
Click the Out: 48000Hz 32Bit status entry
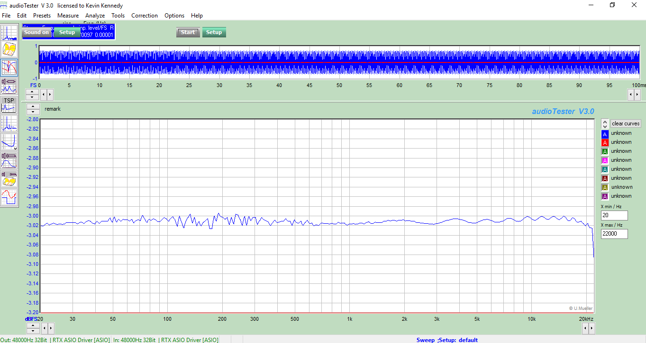click(55, 340)
